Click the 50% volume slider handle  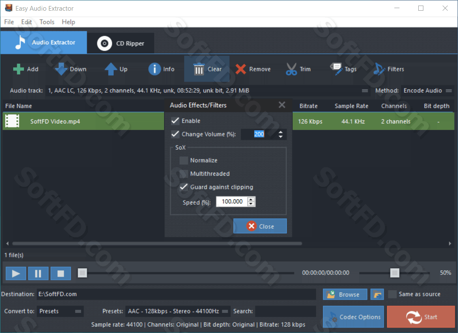(395, 273)
